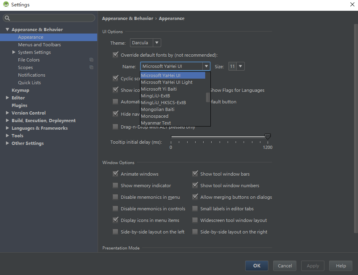The width and height of the screenshot is (358, 275).
Task: Click the project-level icon beside File Colors
Action: 92,60
